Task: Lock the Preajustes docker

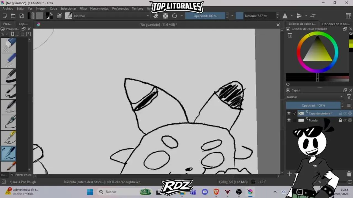Action: tap(3, 29)
